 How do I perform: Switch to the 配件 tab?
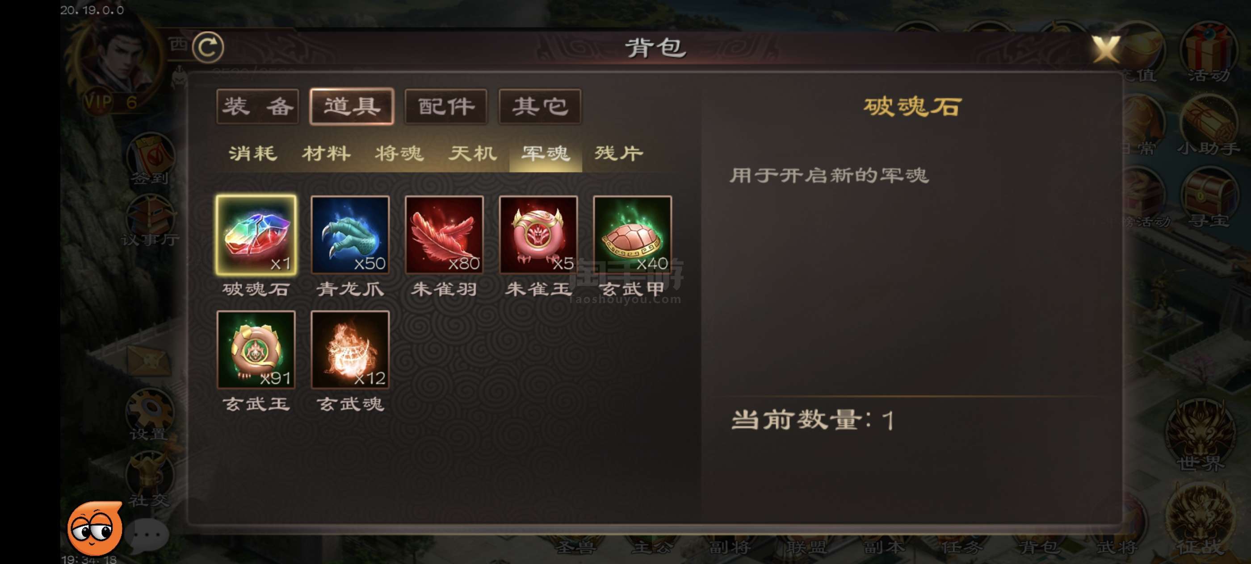click(x=446, y=106)
